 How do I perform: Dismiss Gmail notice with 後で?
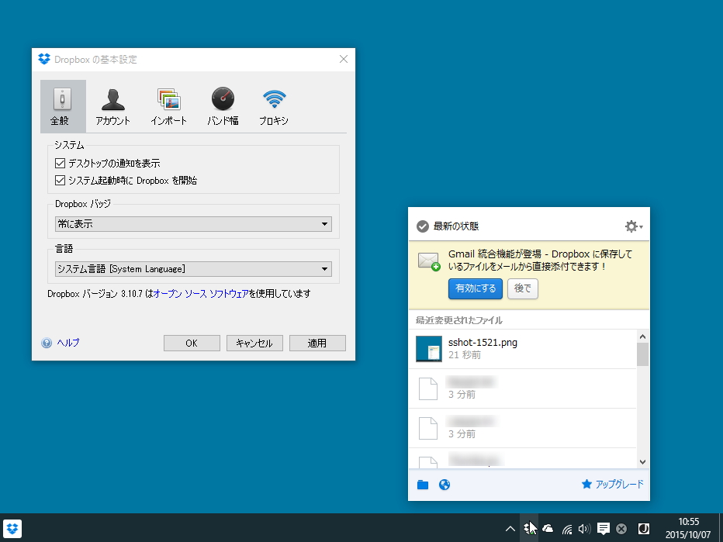(521, 288)
